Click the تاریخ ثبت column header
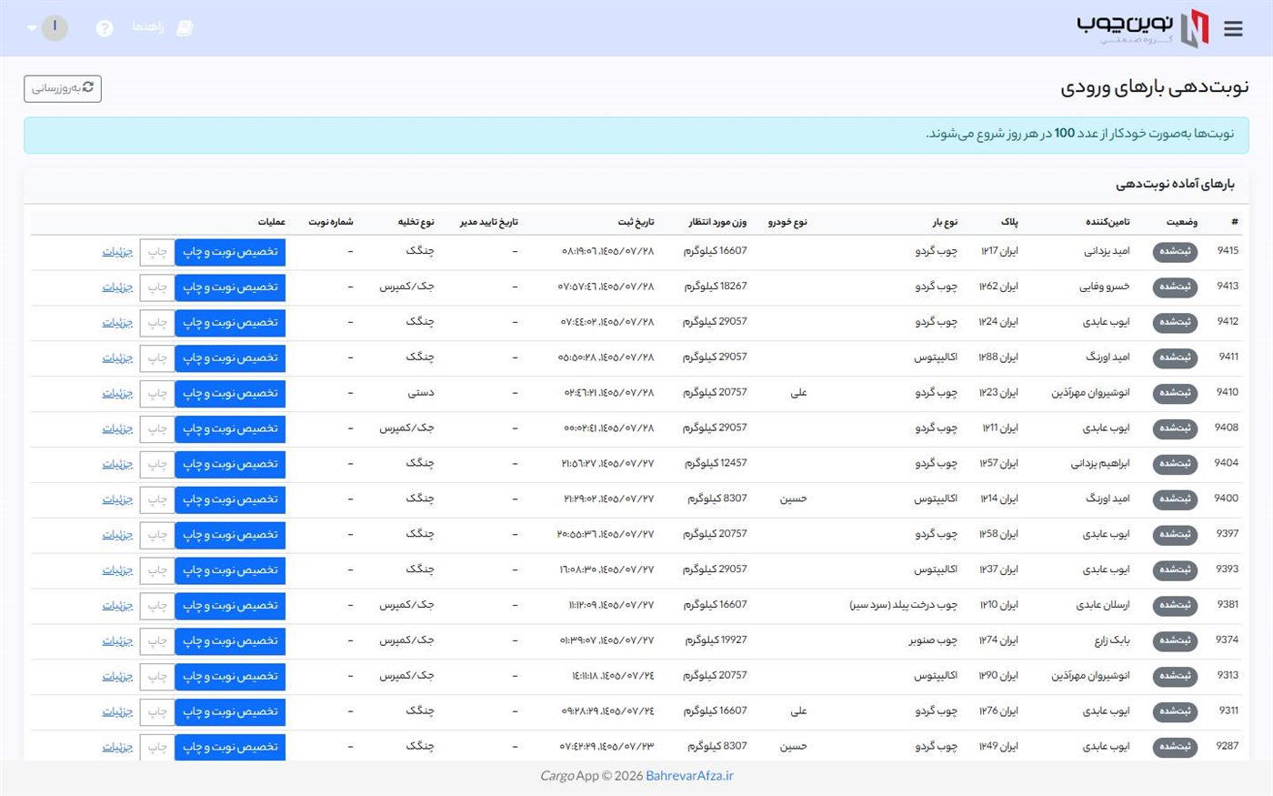 (636, 222)
